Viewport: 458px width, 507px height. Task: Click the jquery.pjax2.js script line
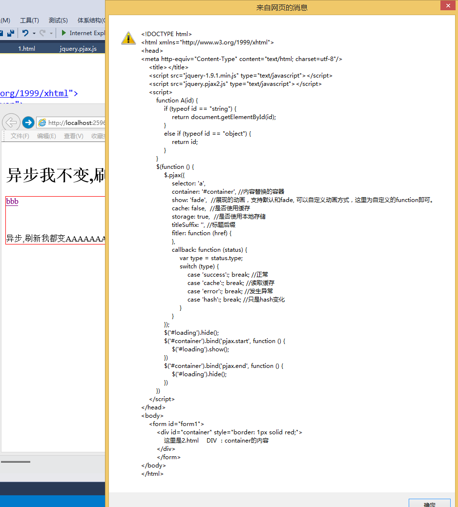point(235,84)
